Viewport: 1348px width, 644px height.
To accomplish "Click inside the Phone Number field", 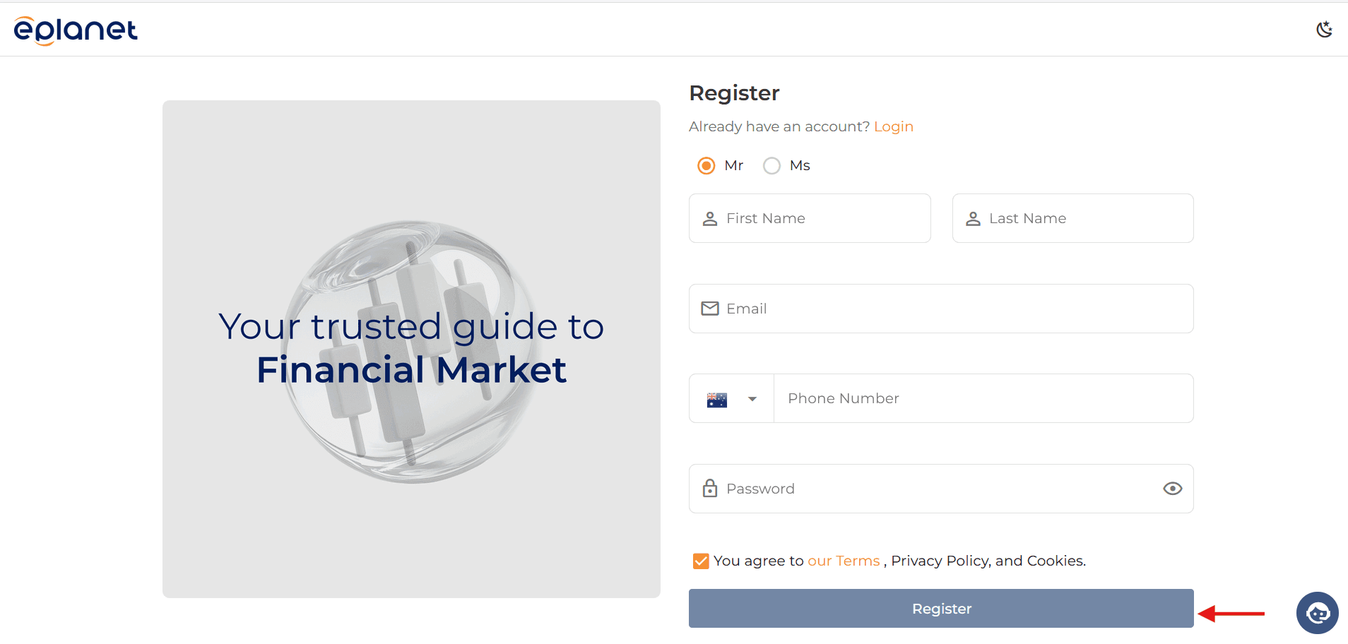I will [x=918, y=398].
